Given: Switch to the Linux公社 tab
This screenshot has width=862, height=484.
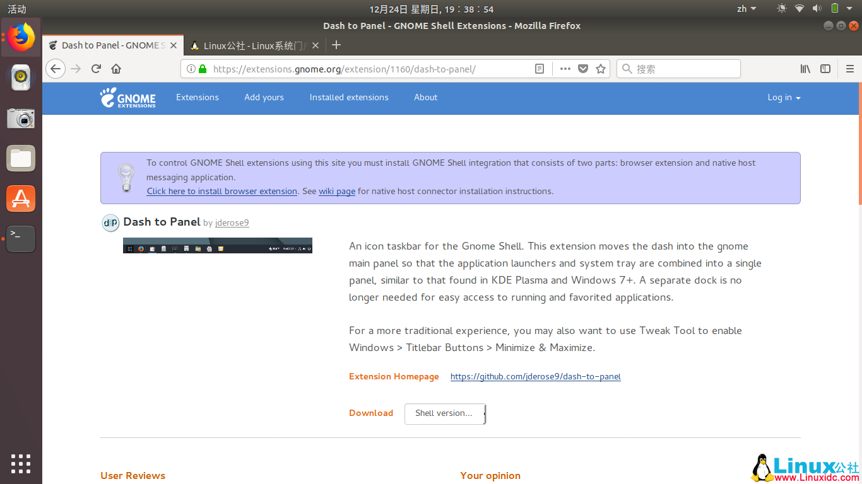Looking at the screenshot, I should click(x=256, y=45).
